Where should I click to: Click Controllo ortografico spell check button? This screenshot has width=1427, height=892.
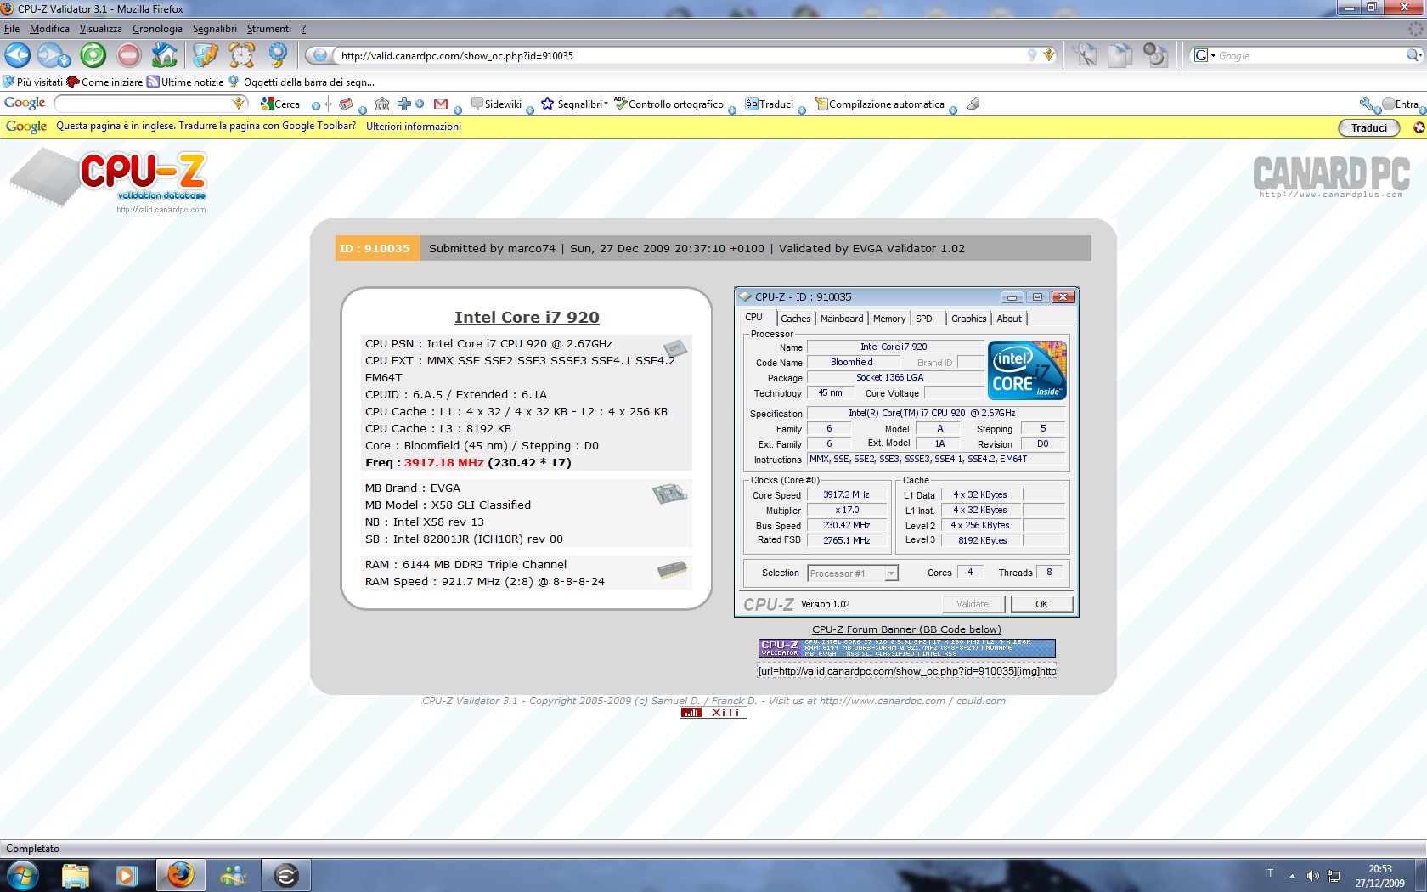click(668, 104)
